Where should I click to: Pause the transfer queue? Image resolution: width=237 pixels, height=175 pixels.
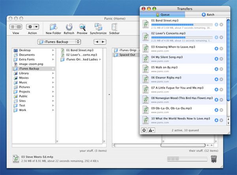144,130
